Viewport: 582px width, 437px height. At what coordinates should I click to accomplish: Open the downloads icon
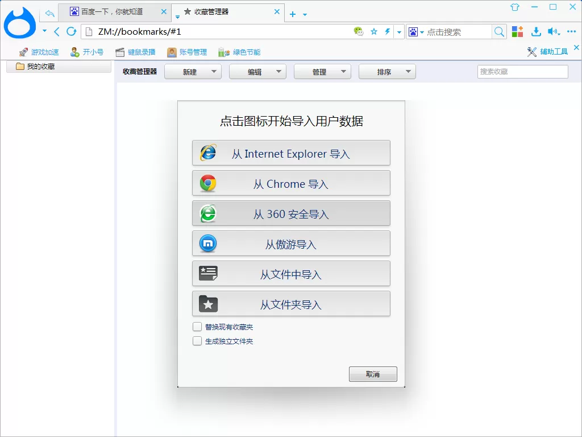tap(536, 32)
